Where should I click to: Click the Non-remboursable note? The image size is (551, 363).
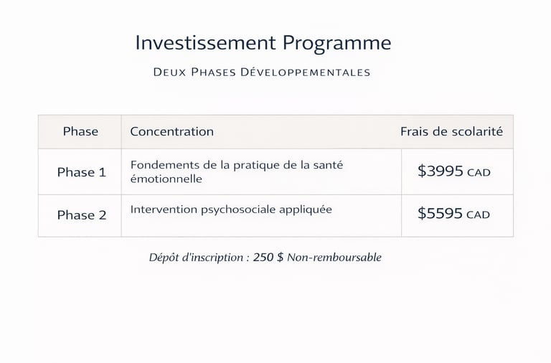pos(334,258)
